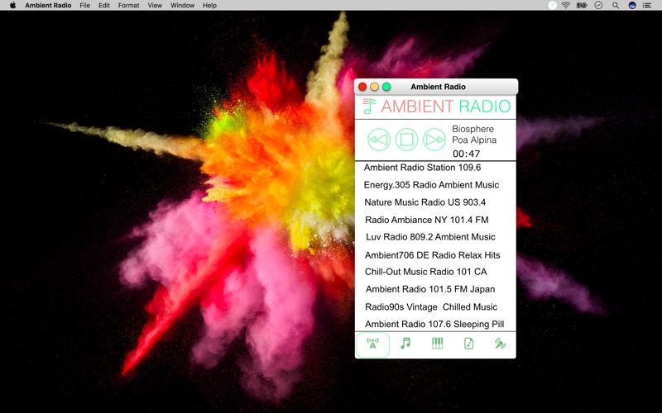
Task: Open the Apple menu
Action: coord(12,5)
